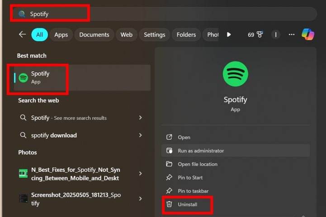The height and width of the screenshot is (217, 326).
Task: Click Pin to taskbar option
Action: [193, 191]
